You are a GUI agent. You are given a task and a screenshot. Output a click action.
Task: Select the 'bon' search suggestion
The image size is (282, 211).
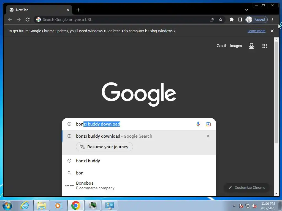139,173
